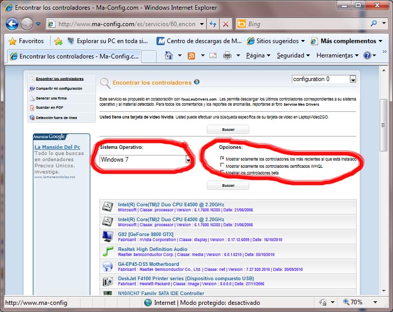Click the Add to Favorites bar icon
The image size is (393, 312).
(x=58, y=41)
